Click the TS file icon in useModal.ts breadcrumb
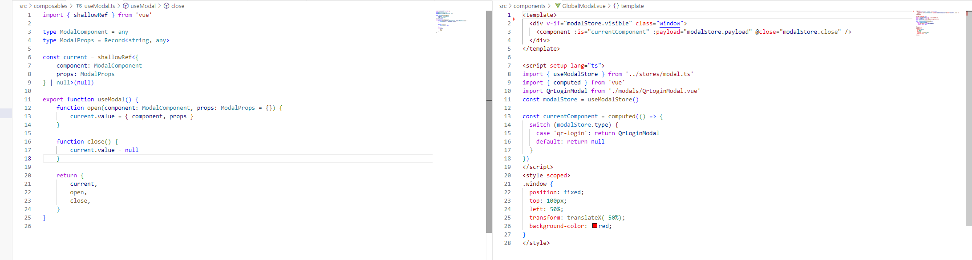972x260 pixels. (79, 6)
